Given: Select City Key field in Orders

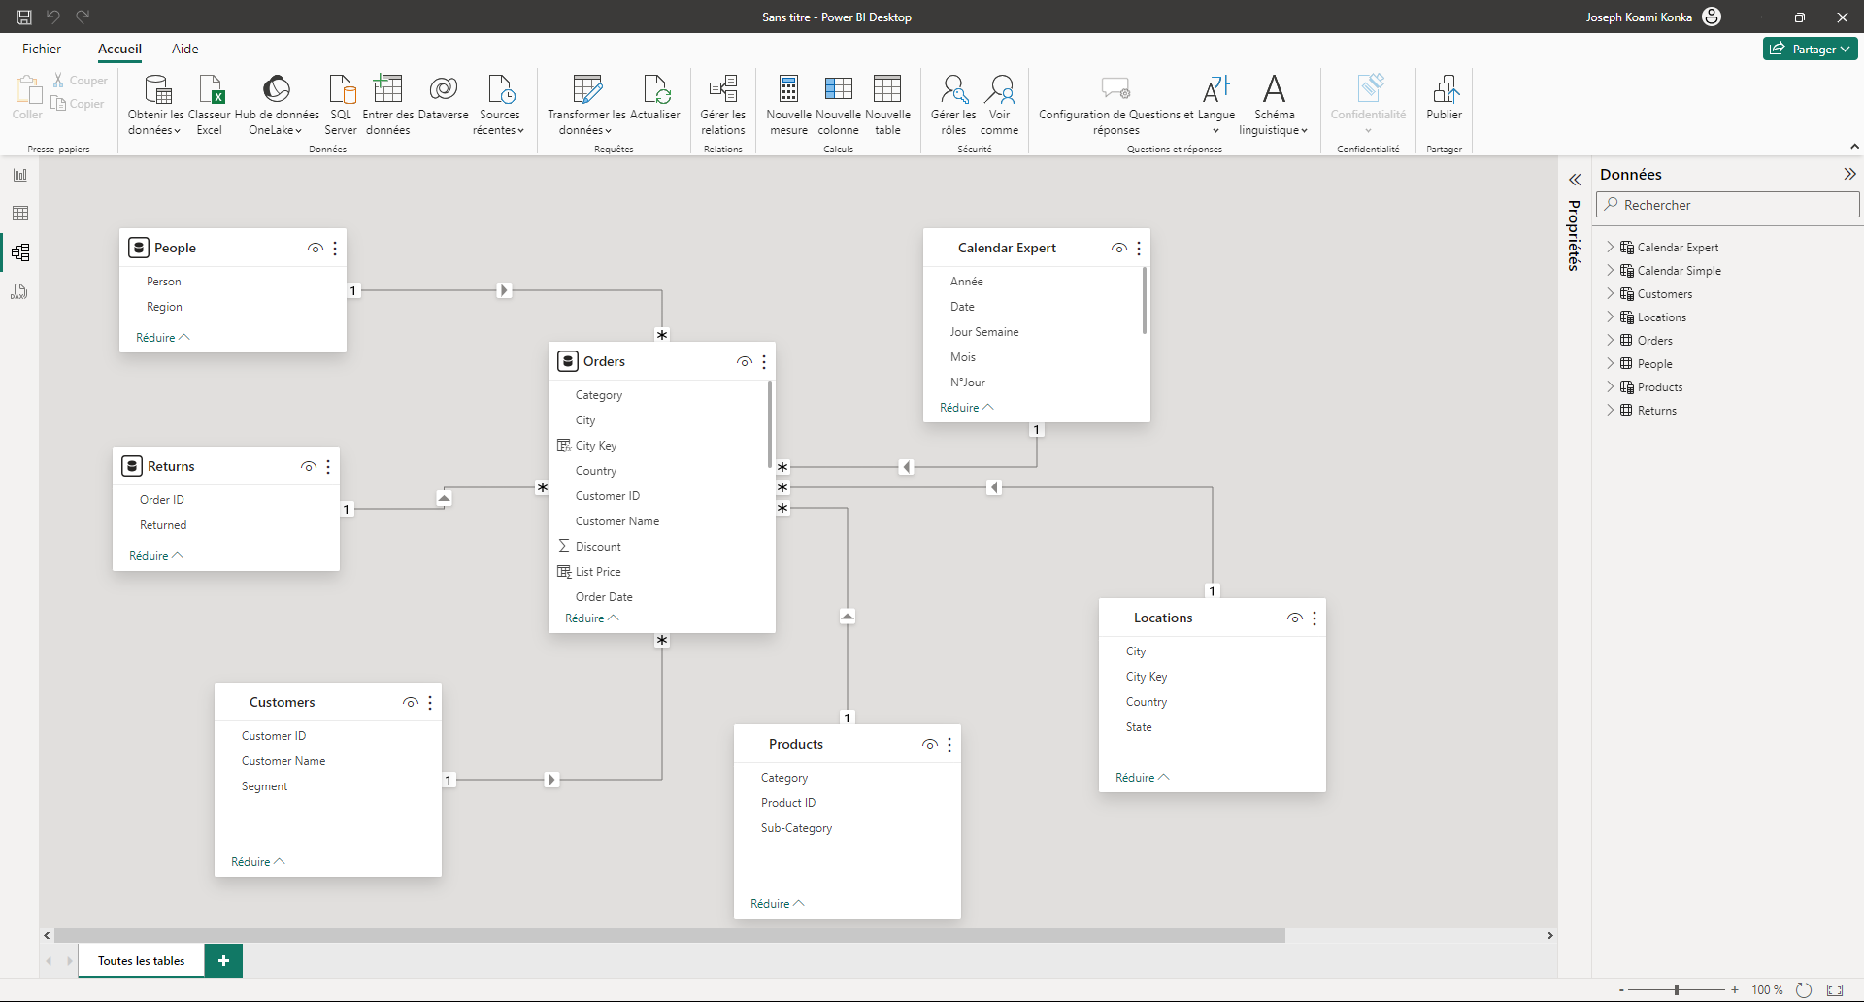Looking at the screenshot, I should coord(596,446).
